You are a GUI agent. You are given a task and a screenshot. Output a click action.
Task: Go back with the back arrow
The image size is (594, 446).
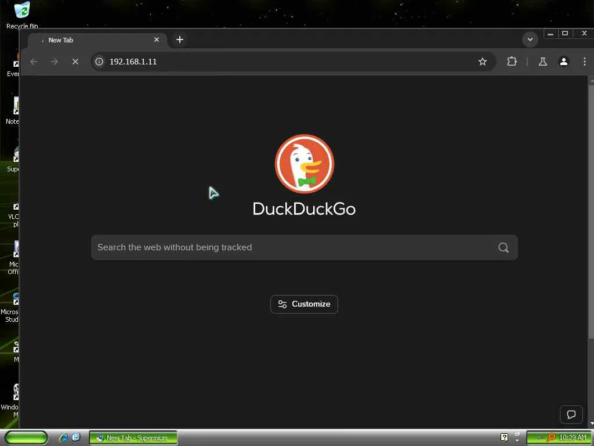(34, 62)
